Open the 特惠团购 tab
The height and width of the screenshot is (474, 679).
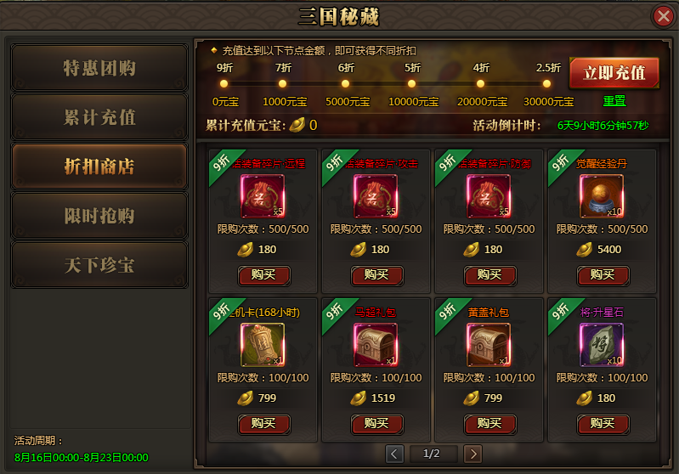99,68
